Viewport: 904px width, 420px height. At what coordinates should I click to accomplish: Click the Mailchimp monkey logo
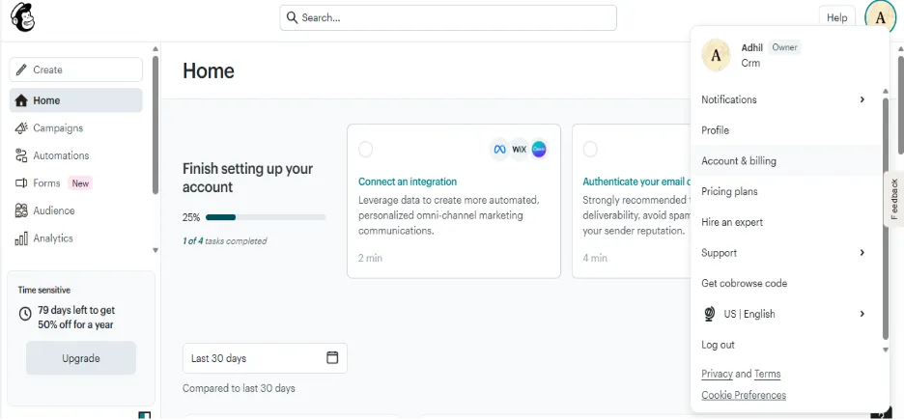[x=22, y=17]
